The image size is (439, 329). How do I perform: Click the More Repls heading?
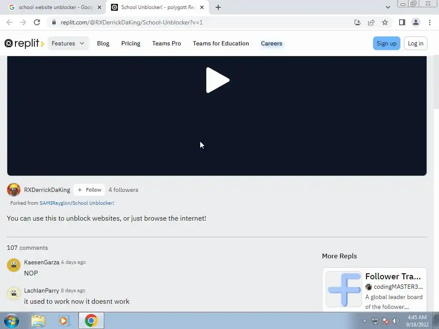(340, 256)
